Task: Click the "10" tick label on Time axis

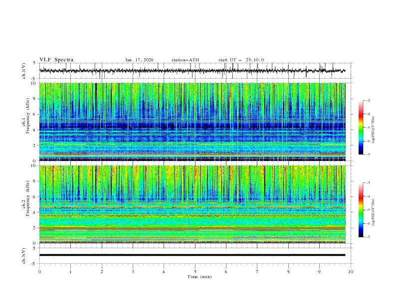Action: (x=351, y=272)
